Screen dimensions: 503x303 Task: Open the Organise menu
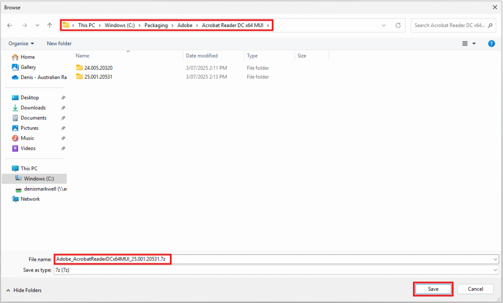tap(21, 44)
